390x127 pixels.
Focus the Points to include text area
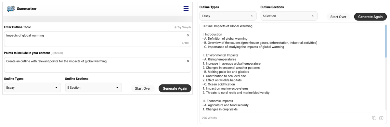pyautogui.click(x=97, y=65)
